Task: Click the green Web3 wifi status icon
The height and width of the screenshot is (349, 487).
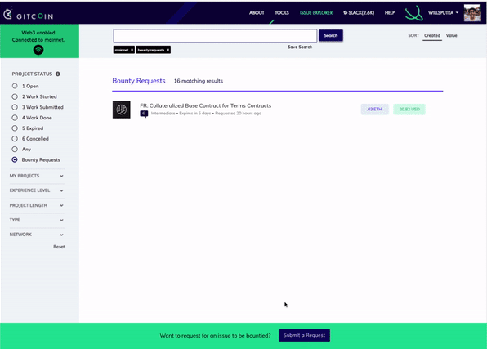Action: point(38,50)
